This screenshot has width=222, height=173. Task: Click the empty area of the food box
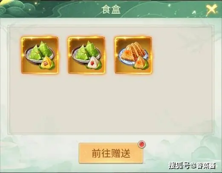[x=111, y=104]
